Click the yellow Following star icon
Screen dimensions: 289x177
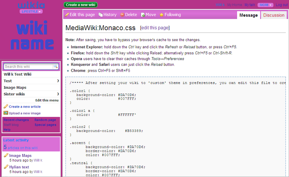(162, 15)
